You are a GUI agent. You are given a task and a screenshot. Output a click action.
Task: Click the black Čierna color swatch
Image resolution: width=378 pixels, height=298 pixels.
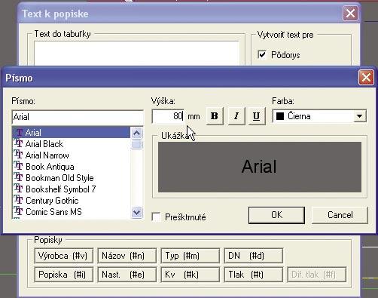tap(280, 116)
